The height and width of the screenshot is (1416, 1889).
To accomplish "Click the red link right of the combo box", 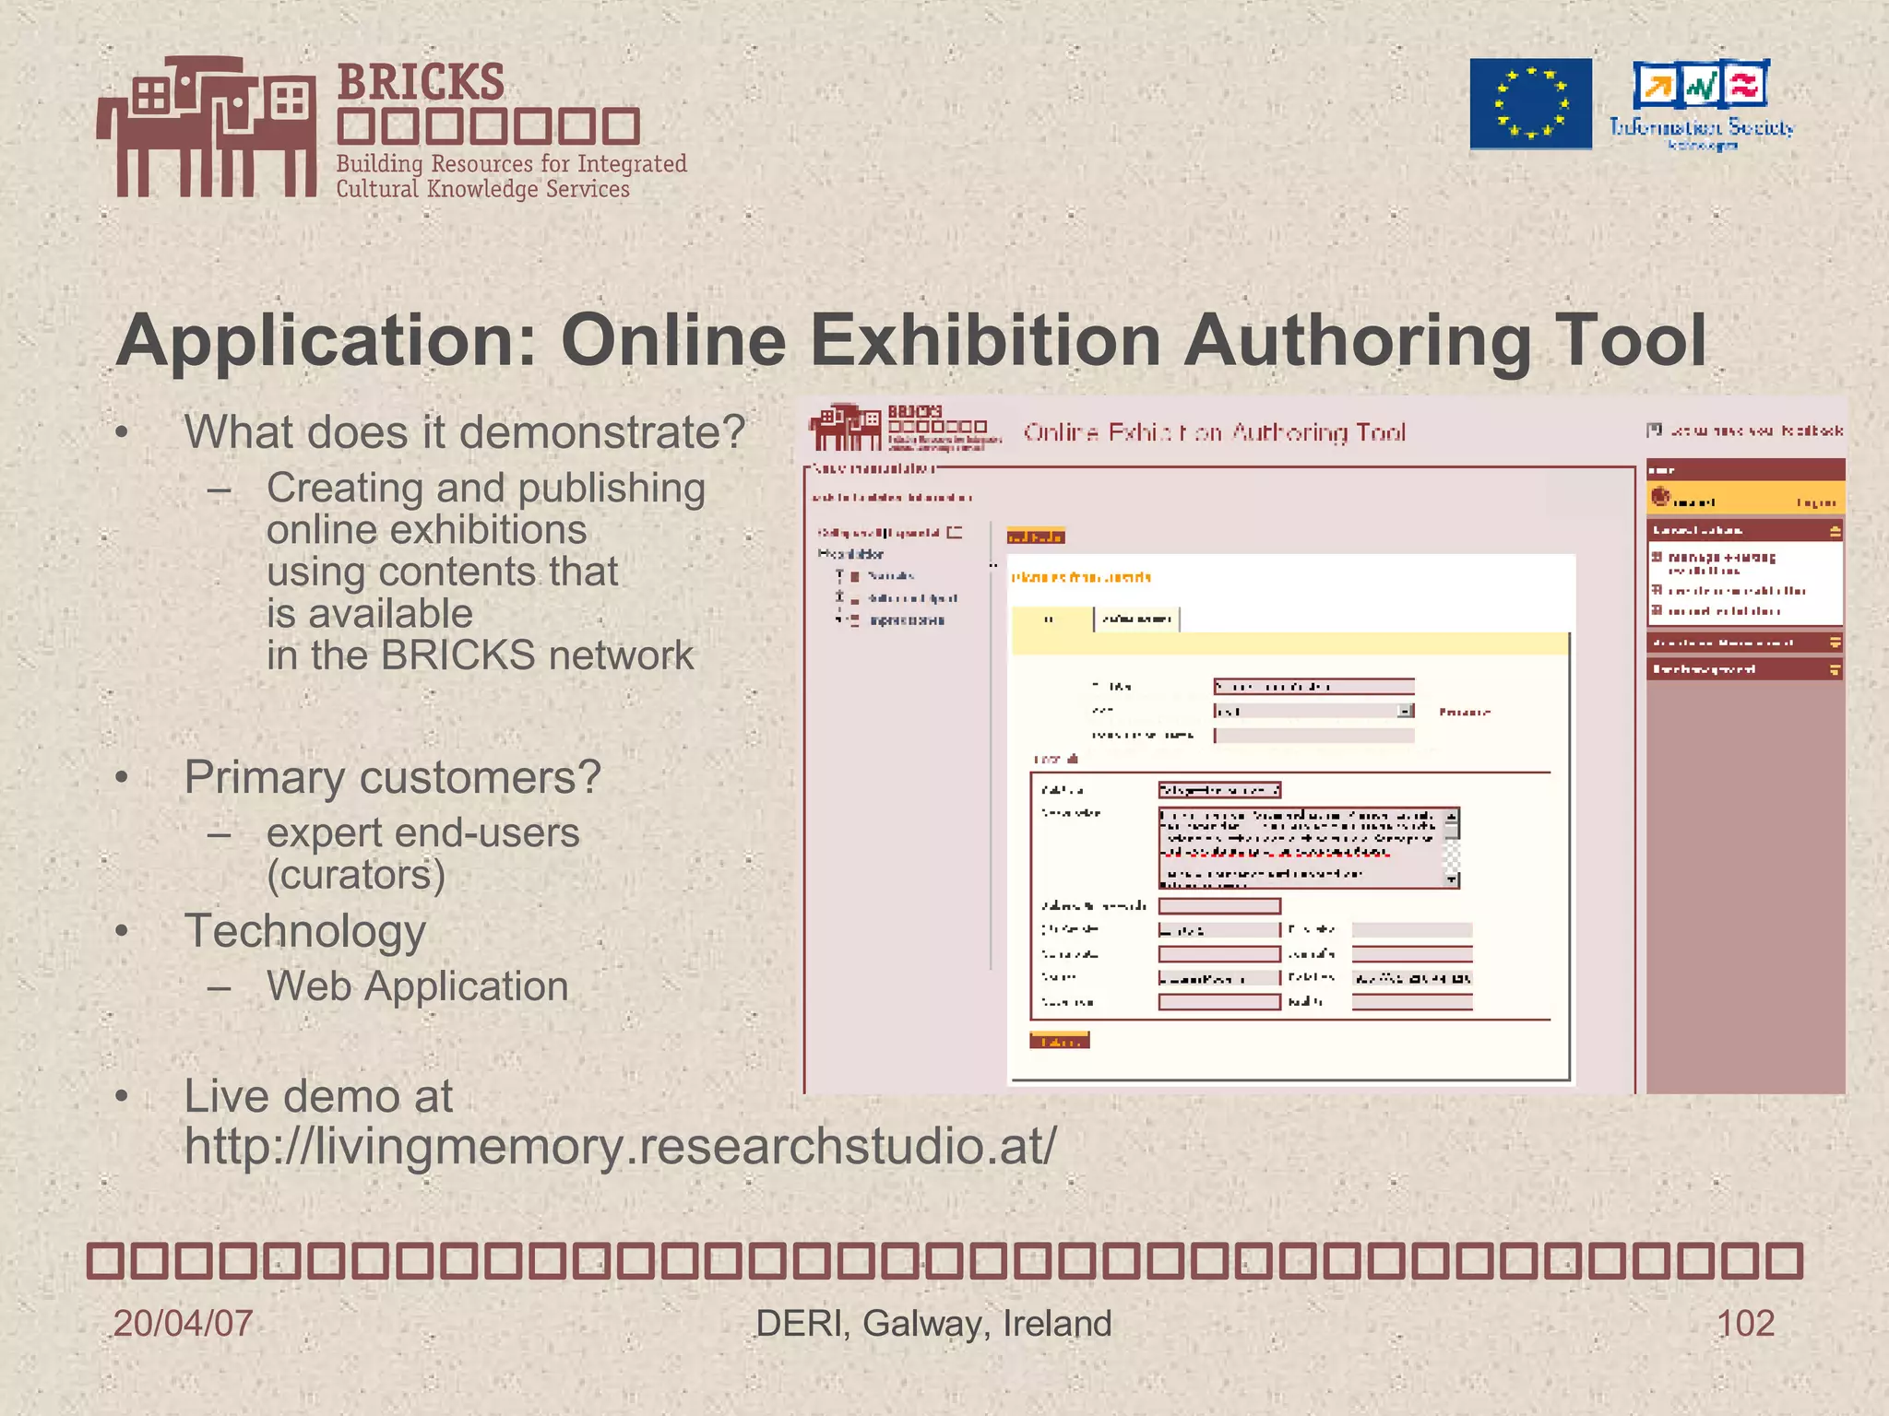I will coord(1465,712).
